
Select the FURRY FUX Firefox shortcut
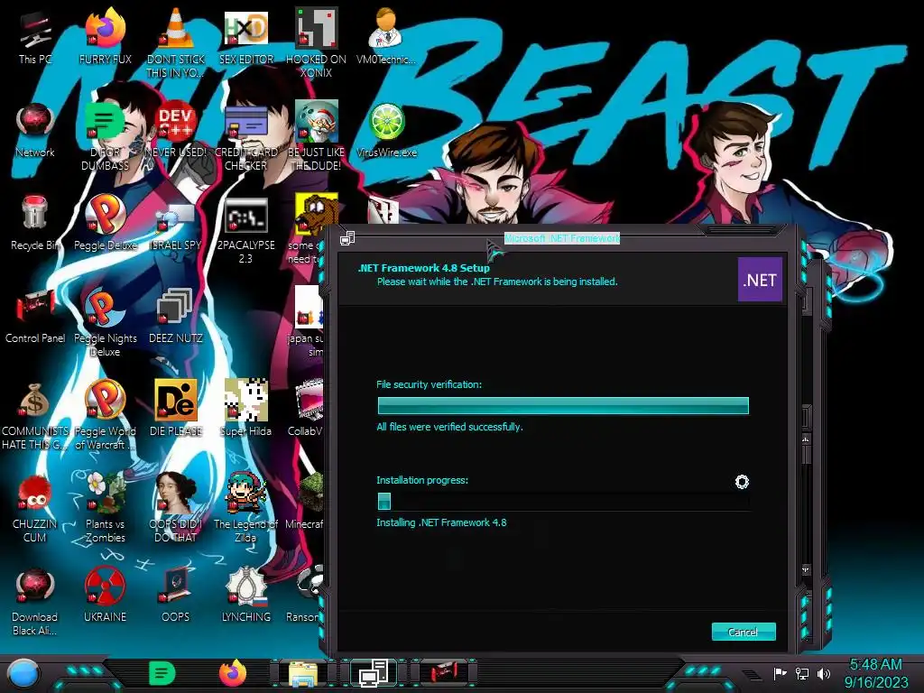point(105,28)
